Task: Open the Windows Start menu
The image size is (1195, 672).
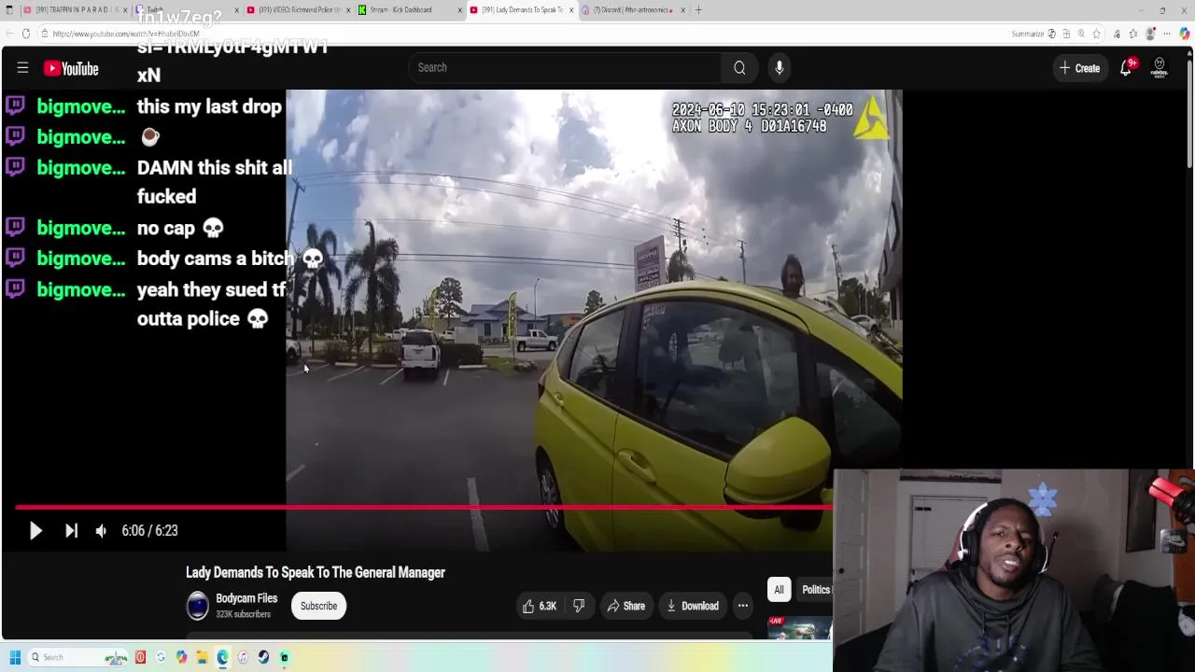Action: click(15, 657)
